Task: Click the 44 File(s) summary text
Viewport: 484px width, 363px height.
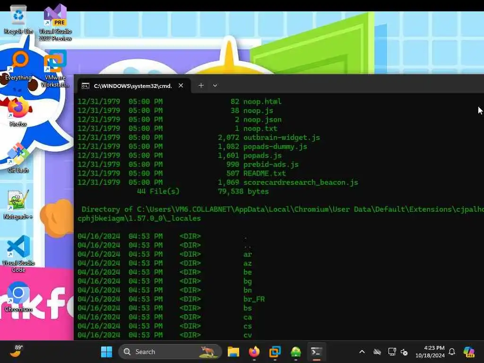Action: pos(158,191)
